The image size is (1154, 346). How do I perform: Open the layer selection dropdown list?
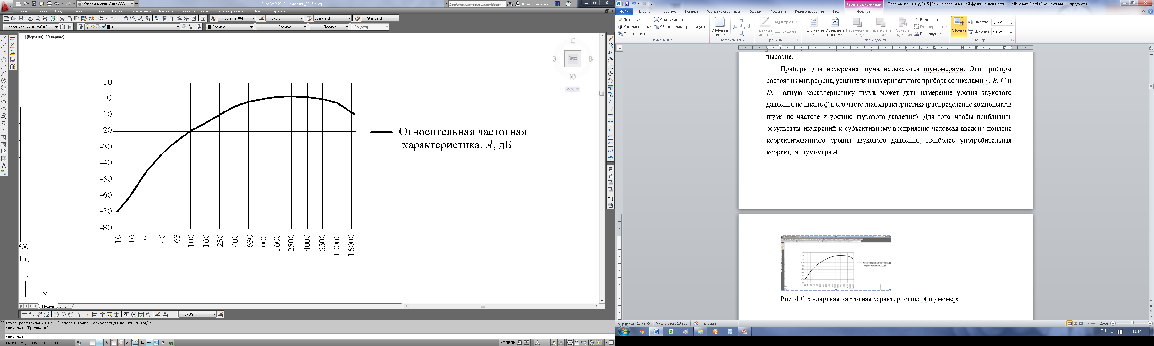click(x=178, y=27)
